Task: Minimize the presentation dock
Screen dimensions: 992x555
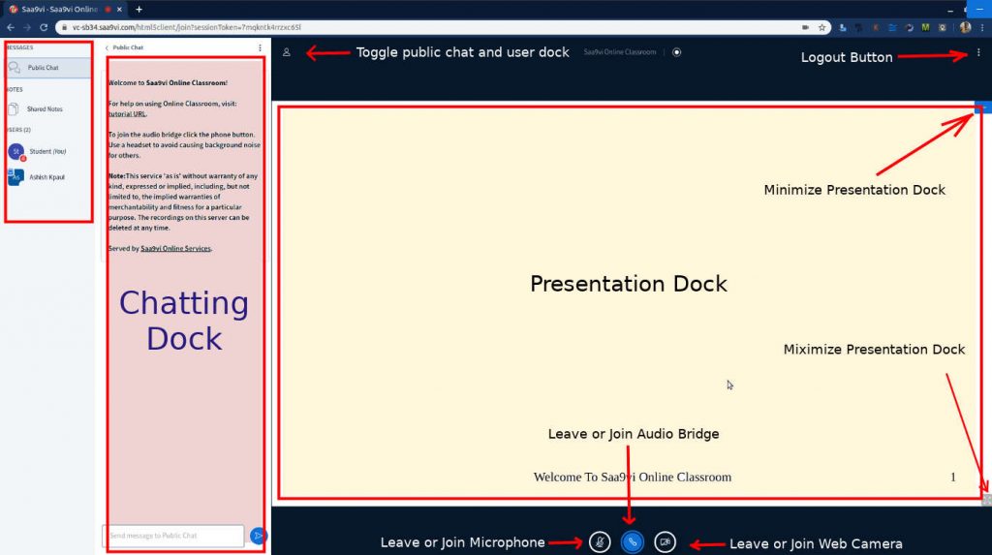Action: pyautogui.click(x=979, y=108)
